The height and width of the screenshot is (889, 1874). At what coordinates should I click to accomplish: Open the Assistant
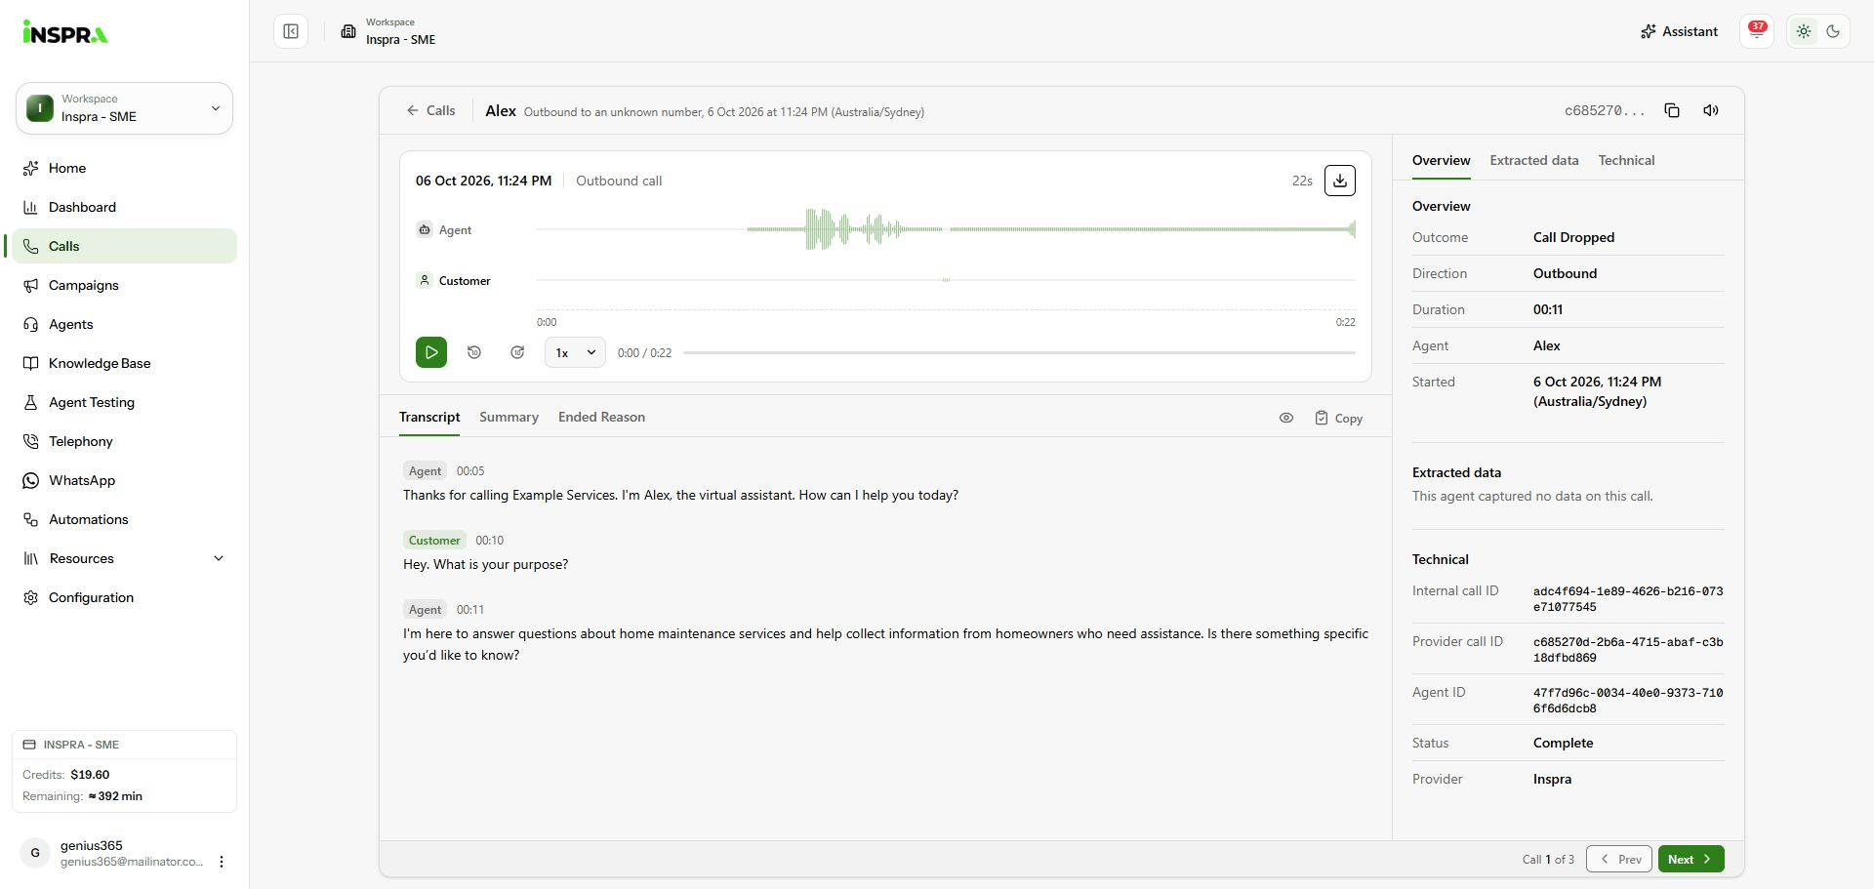(1679, 31)
